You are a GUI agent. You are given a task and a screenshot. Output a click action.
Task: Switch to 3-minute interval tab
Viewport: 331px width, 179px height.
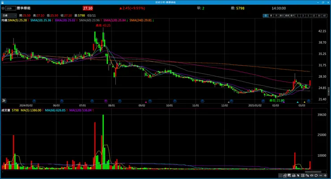(303, 16)
